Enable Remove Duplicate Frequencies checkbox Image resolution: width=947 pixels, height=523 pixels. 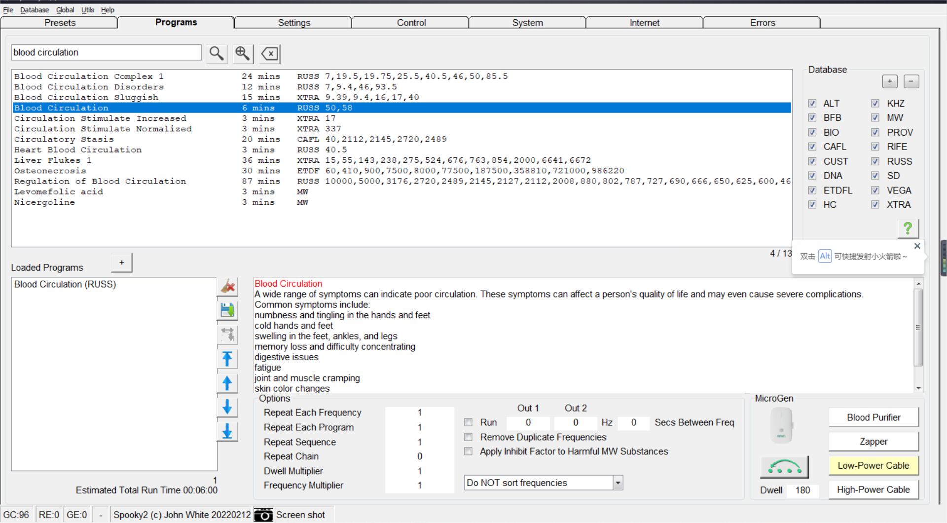coord(469,437)
